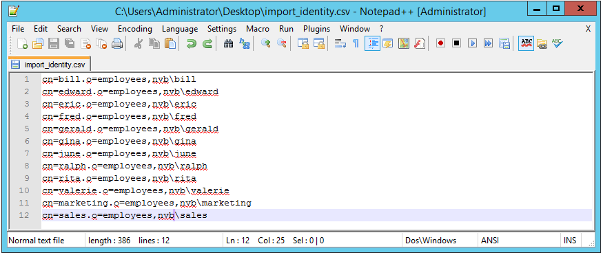Viewport: 603px width, 255px height.
Task: Open the Replace dialog icon
Action: [244, 43]
